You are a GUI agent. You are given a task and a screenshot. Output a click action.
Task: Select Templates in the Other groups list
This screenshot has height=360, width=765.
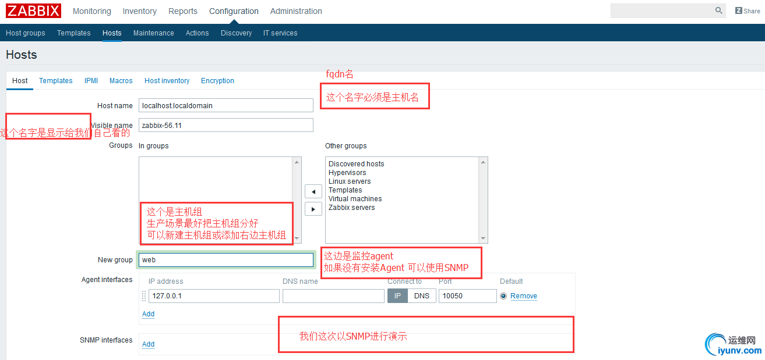[x=346, y=190]
